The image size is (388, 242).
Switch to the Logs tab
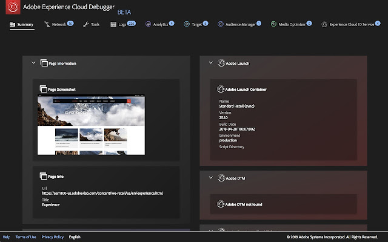coord(122,24)
